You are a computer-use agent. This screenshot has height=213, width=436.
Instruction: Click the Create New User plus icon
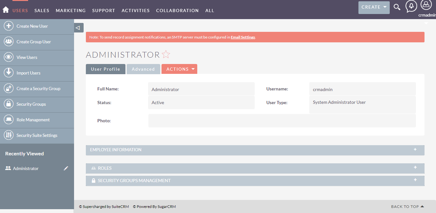pyautogui.click(x=9, y=26)
